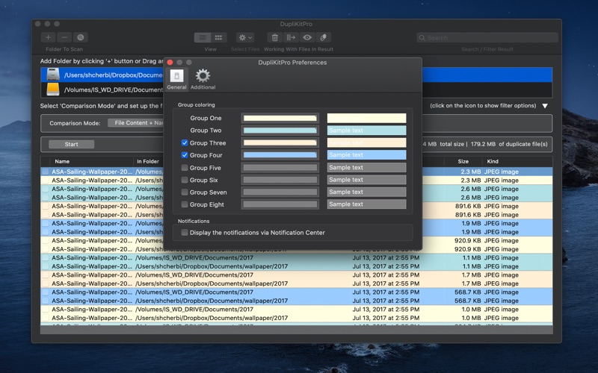Screen dimensions: 598x373
Task: Click the trash delete files icon
Action: coord(274,37)
